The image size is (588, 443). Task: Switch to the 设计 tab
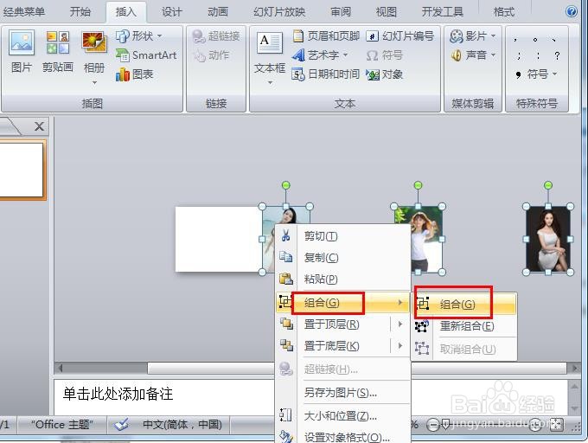point(172,11)
